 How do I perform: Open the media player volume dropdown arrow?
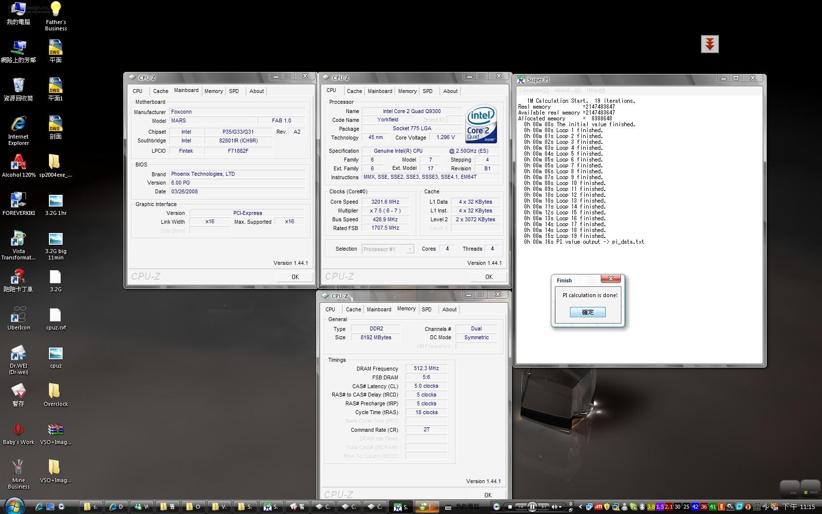pyautogui.click(x=560, y=507)
